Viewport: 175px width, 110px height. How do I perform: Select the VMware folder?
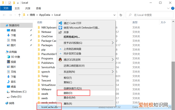point(46,89)
